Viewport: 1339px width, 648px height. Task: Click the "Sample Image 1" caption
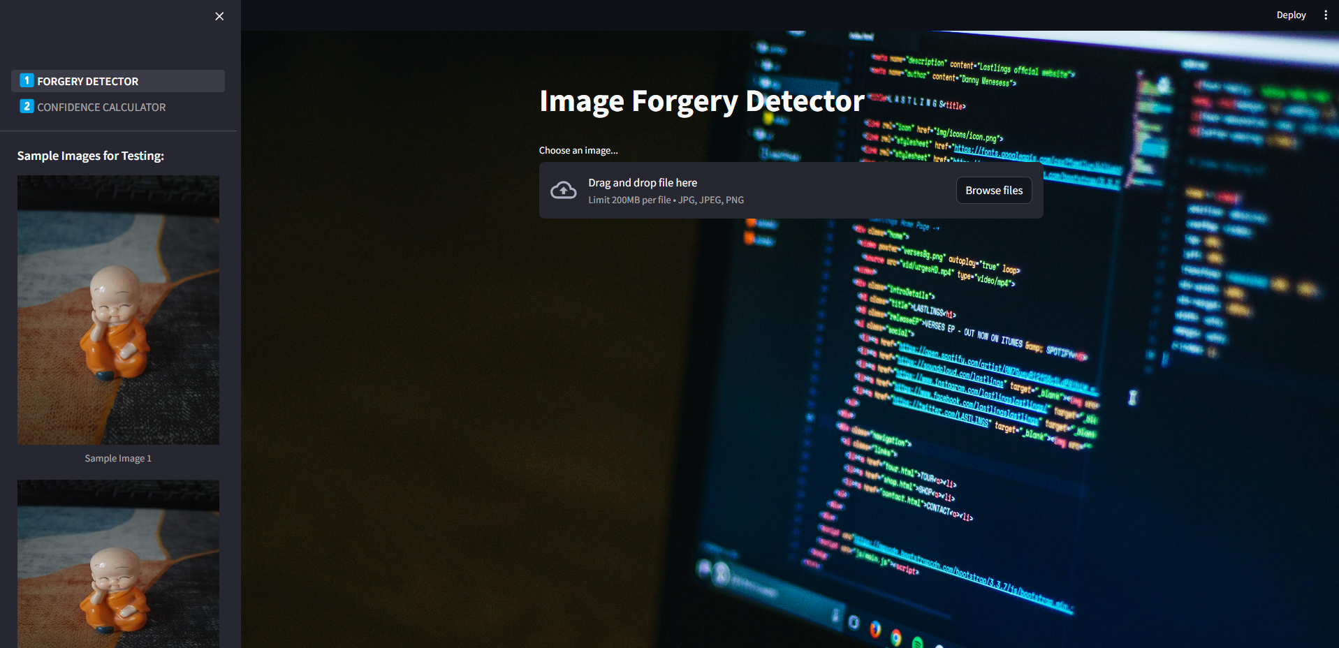point(117,458)
